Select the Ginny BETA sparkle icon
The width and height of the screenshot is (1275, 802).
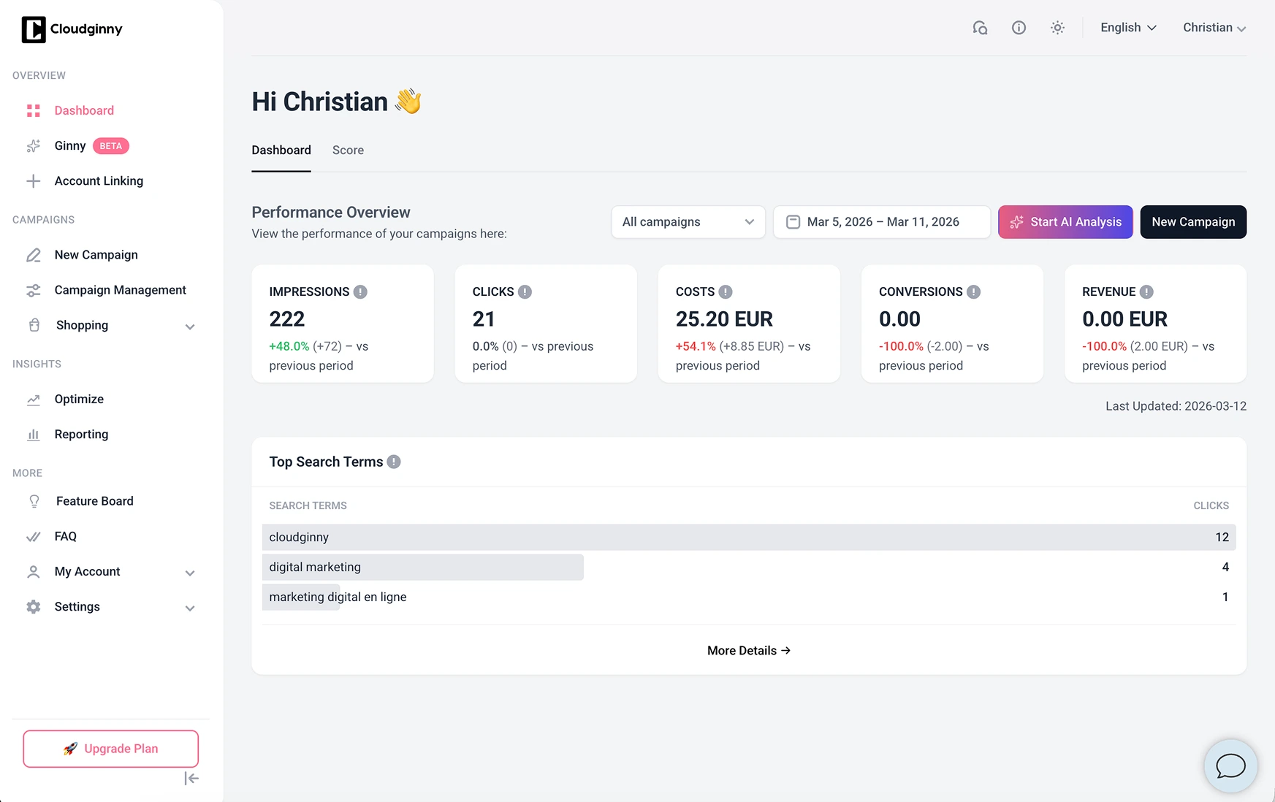(34, 145)
